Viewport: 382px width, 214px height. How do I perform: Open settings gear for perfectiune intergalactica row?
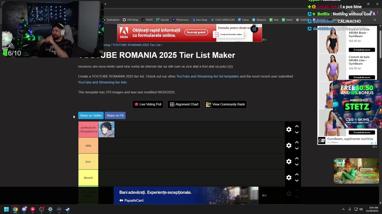(x=289, y=129)
